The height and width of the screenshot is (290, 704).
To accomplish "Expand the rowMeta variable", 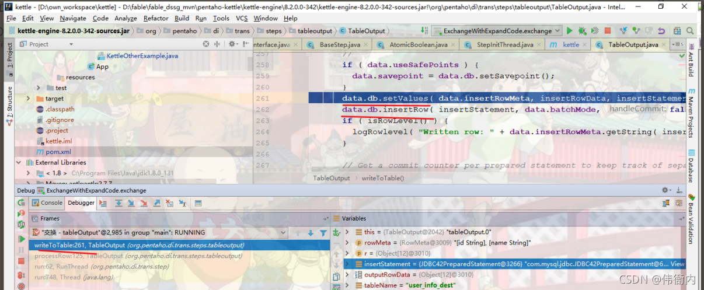I will click(x=347, y=242).
